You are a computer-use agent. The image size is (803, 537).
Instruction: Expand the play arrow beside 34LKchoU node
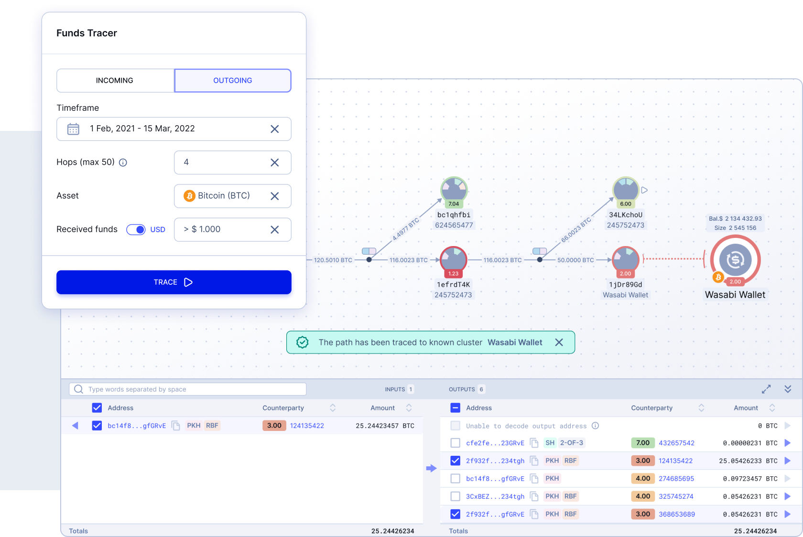tap(644, 190)
